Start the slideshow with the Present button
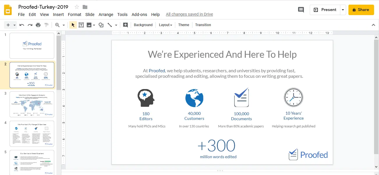The height and width of the screenshot is (175, 379). 325,10
